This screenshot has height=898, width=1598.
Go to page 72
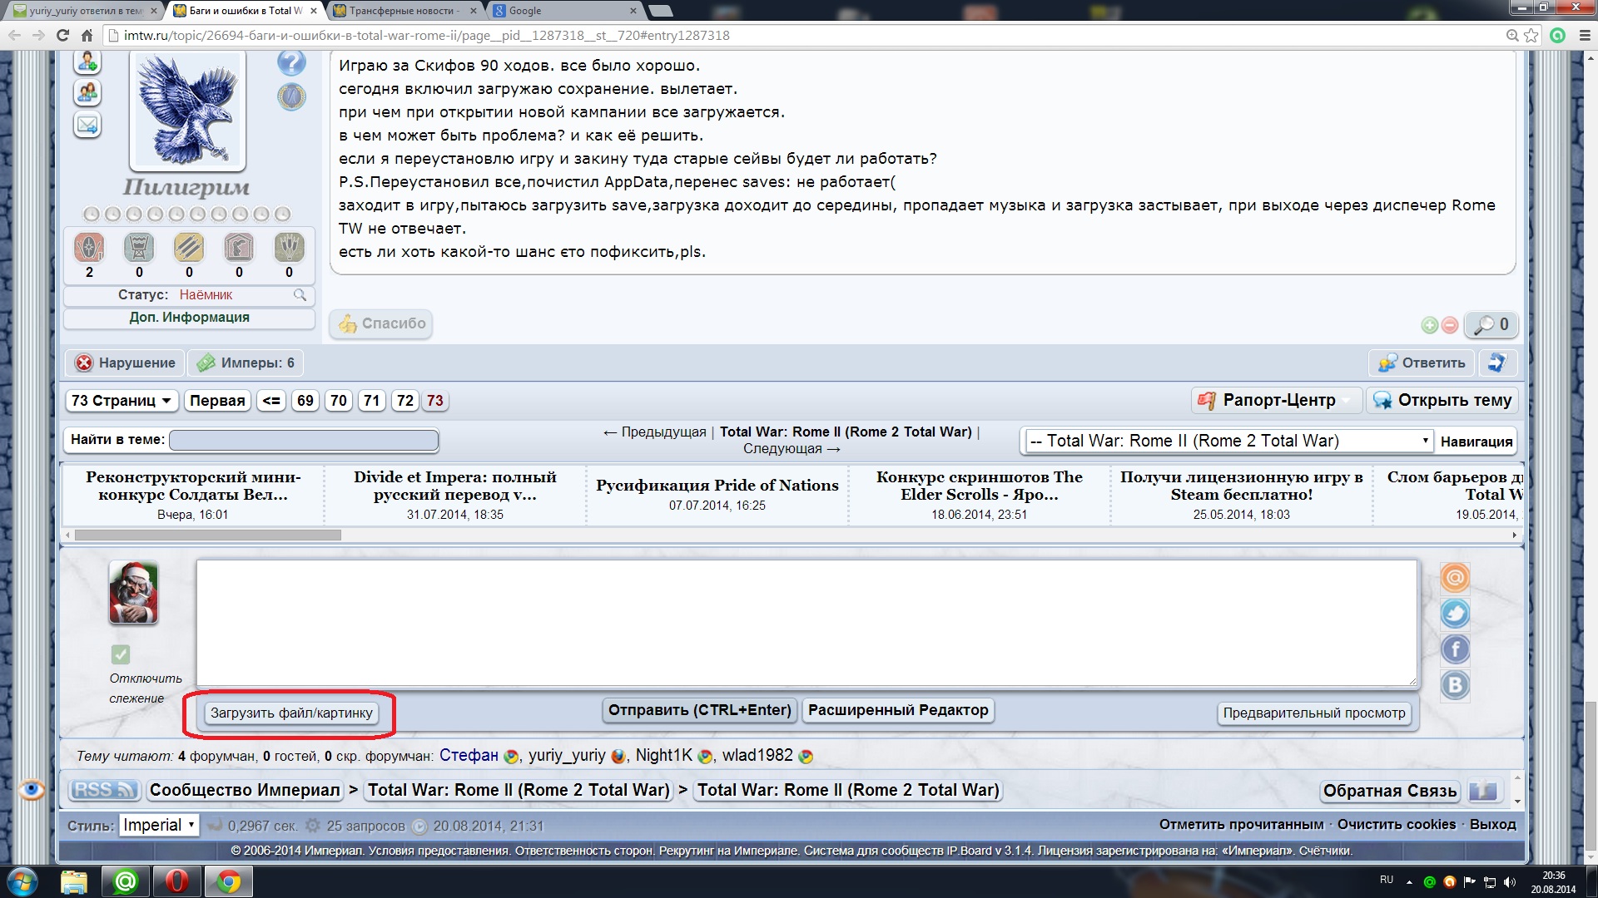click(405, 401)
